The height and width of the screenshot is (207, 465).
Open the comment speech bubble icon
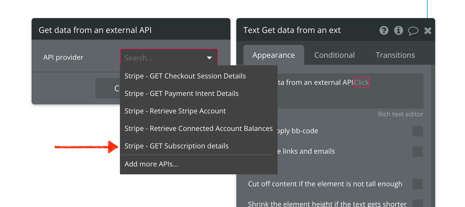coord(413,31)
